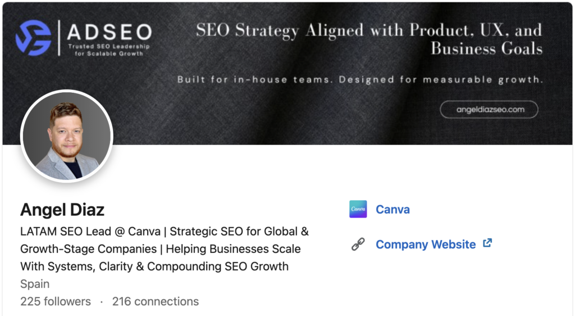This screenshot has height=316, width=575.
Task: Open the Canva company link
Action: pyautogui.click(x=393, y=209)
